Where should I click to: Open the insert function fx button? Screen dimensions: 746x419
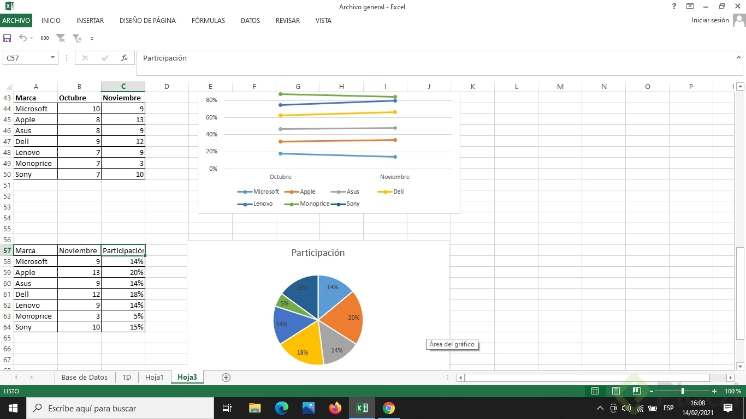point(125,58)
